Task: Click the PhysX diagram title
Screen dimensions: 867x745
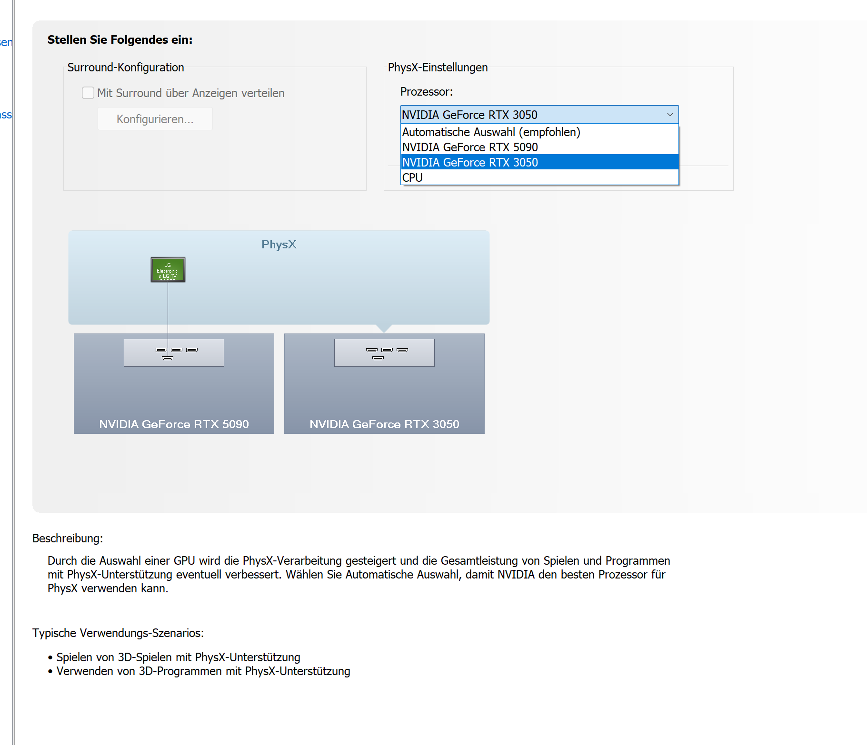Action: click(x=279, y=245)
